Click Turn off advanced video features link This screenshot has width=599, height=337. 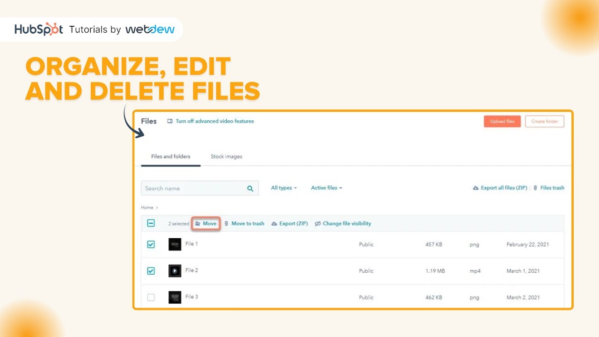point(215,121)
